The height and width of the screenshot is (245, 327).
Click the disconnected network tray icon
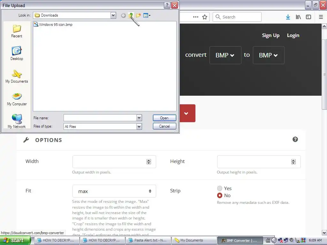(280, 241)
